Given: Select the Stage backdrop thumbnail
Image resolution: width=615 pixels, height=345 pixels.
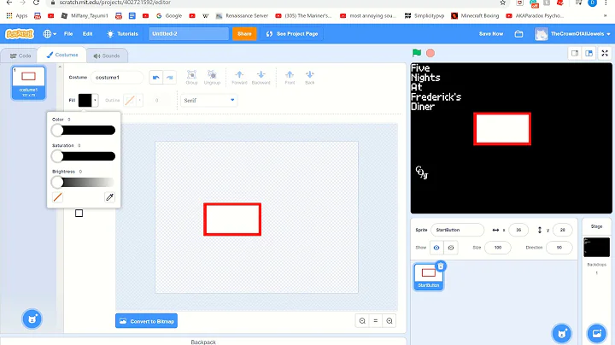Looking at the screenshot, I should coord(596,247).
